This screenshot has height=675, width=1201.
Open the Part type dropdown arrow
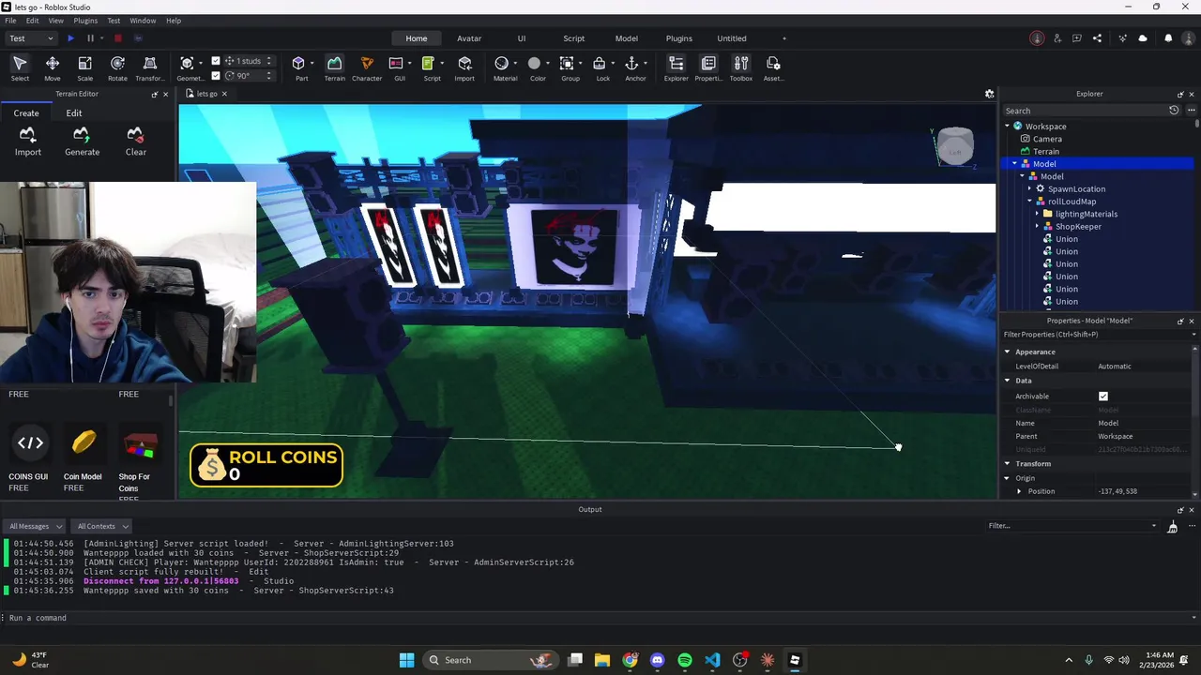click(x=312, y=64)
